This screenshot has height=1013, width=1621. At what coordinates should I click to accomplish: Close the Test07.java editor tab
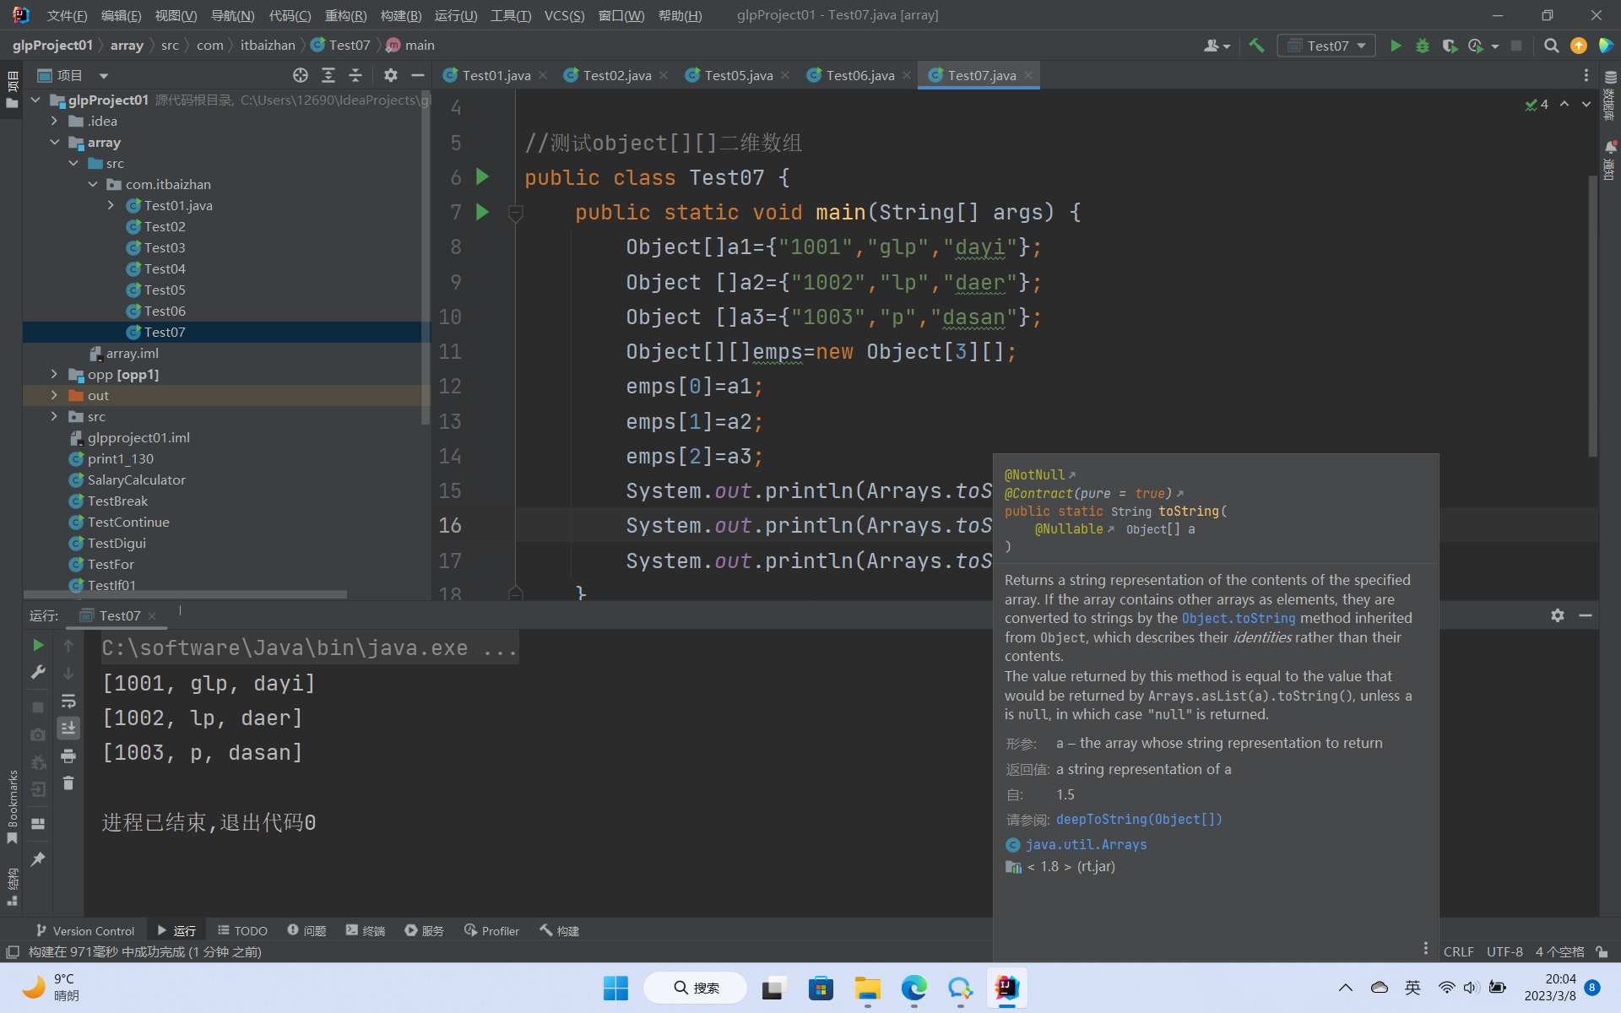coord(1028,75)
